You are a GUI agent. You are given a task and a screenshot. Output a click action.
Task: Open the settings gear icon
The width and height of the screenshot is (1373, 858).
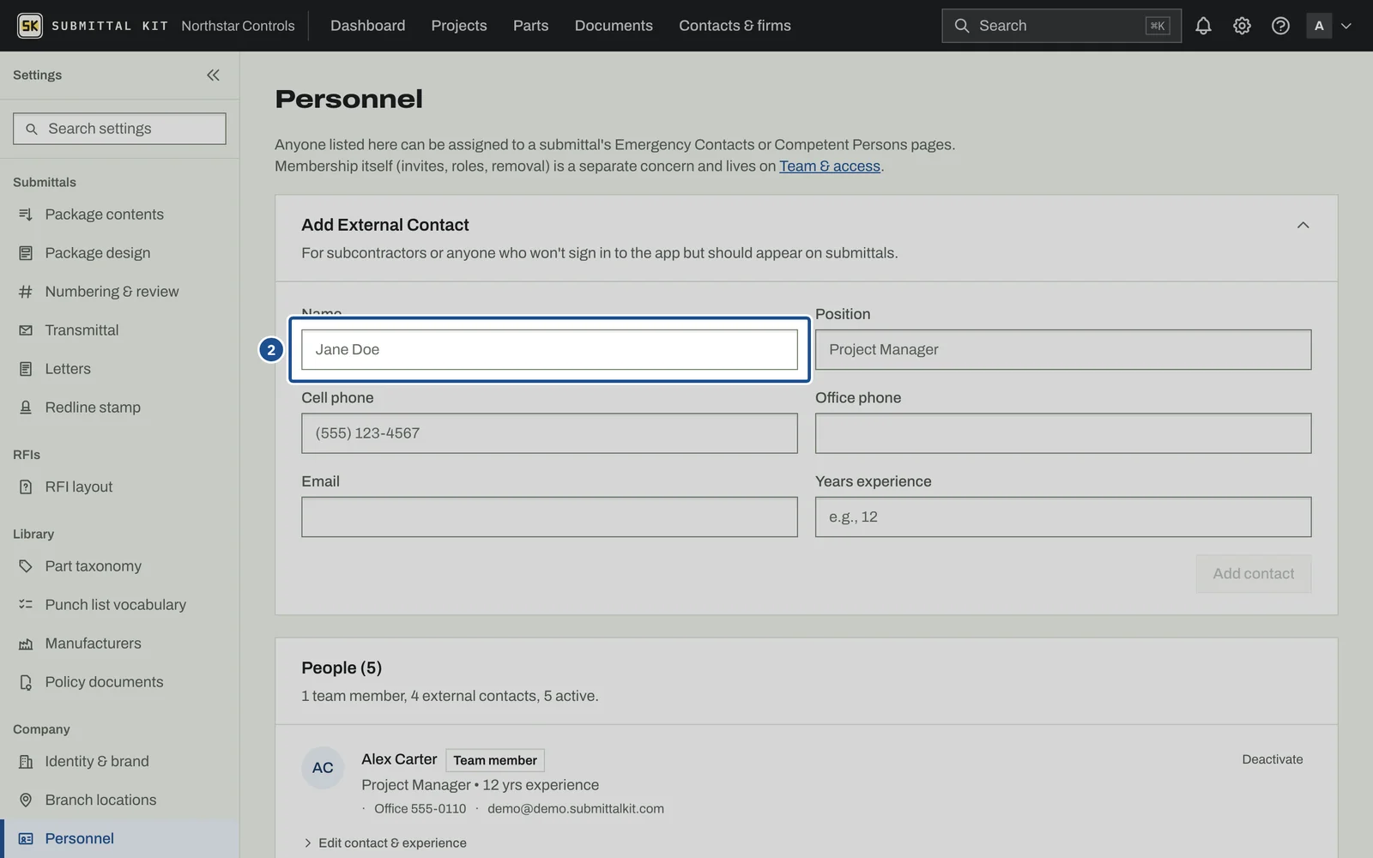point(1242,26)
